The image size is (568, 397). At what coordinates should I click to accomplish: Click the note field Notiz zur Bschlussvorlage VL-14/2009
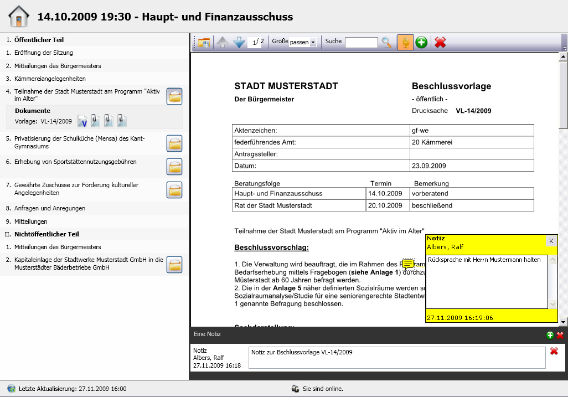point(397,358)
